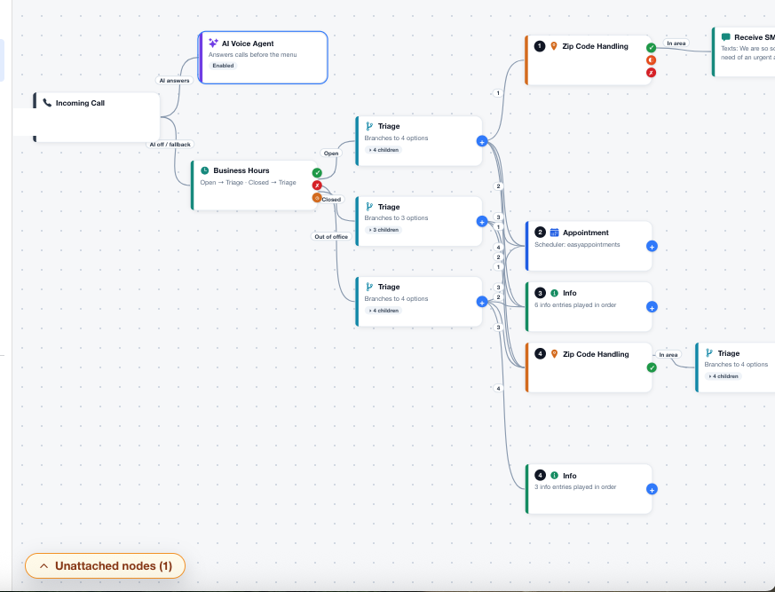Click the AI off / fallback edge label
Viewport: 775px width, 592px height.
pos(170,145)
